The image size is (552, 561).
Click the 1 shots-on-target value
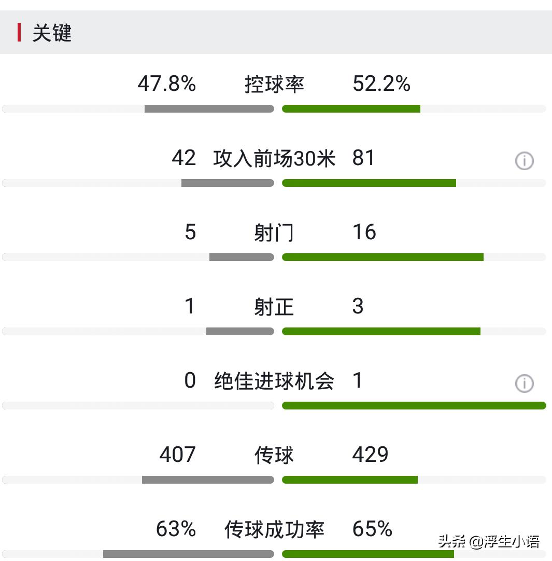click(x=190, y=307)
